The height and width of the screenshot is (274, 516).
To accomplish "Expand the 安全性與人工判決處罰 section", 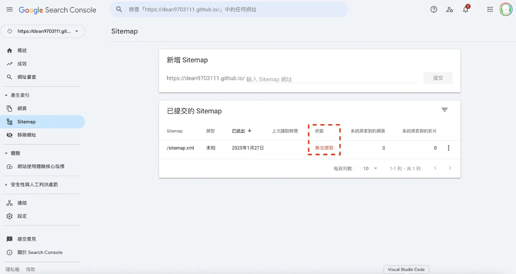I will pyautogui.click(x=6, y=185).
